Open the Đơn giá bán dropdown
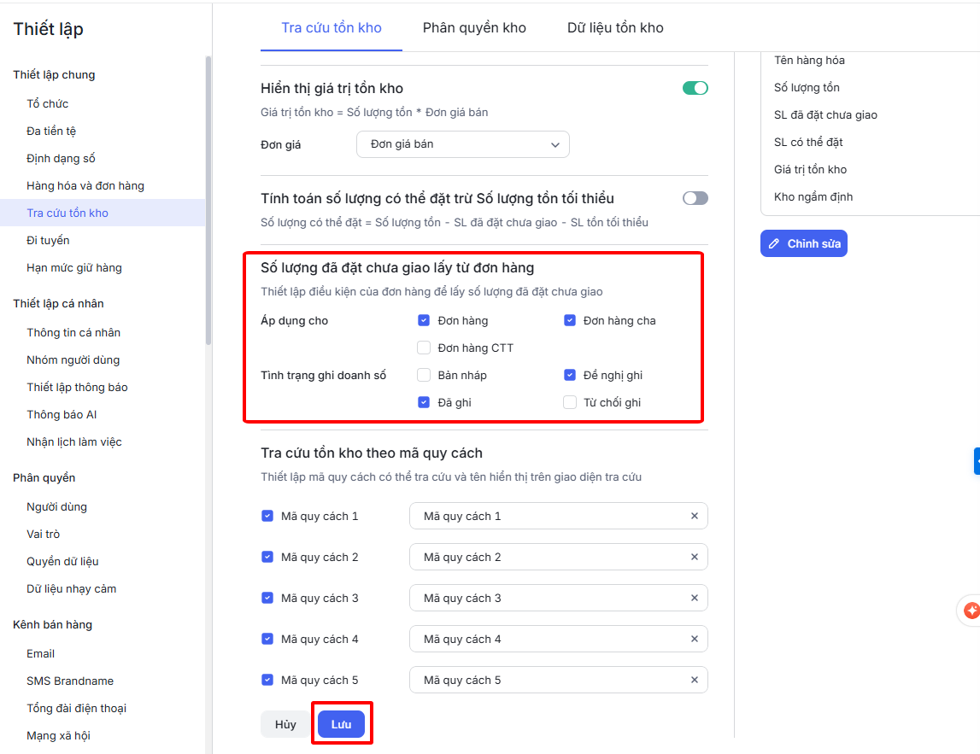The height and width of the screenshot is (754, 980). tap(462, 144)
